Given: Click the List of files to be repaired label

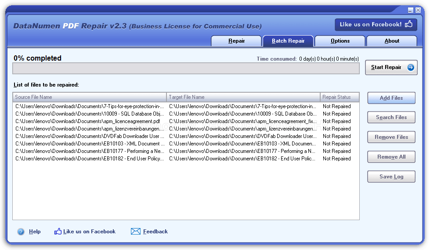Looking at the screenshot, I should click(46, 85).
